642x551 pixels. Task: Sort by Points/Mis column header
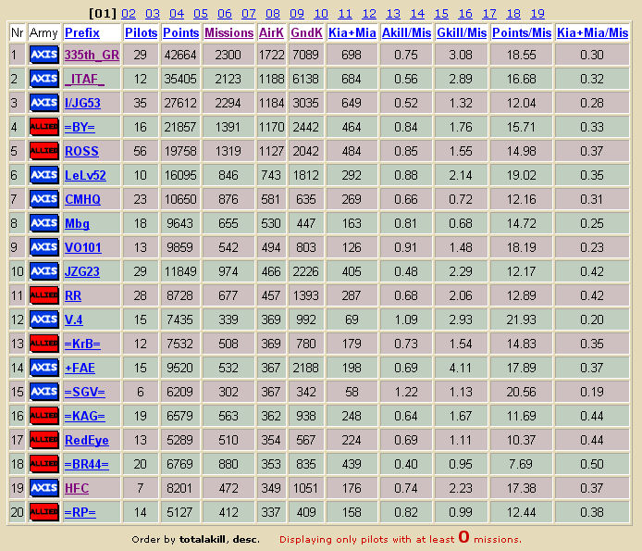(522, 32)
